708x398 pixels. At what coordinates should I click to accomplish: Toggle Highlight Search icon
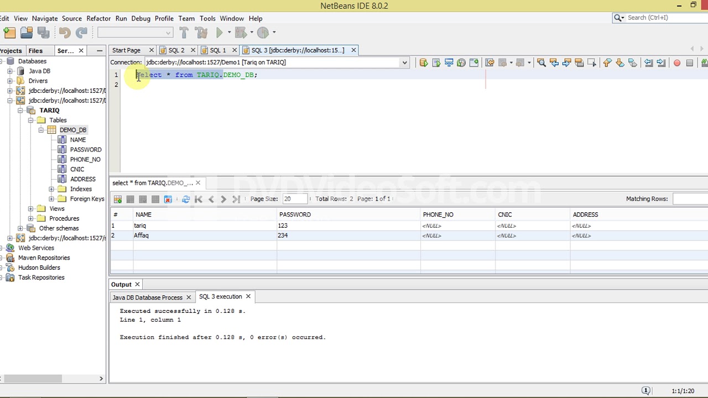tap(580, 62)
